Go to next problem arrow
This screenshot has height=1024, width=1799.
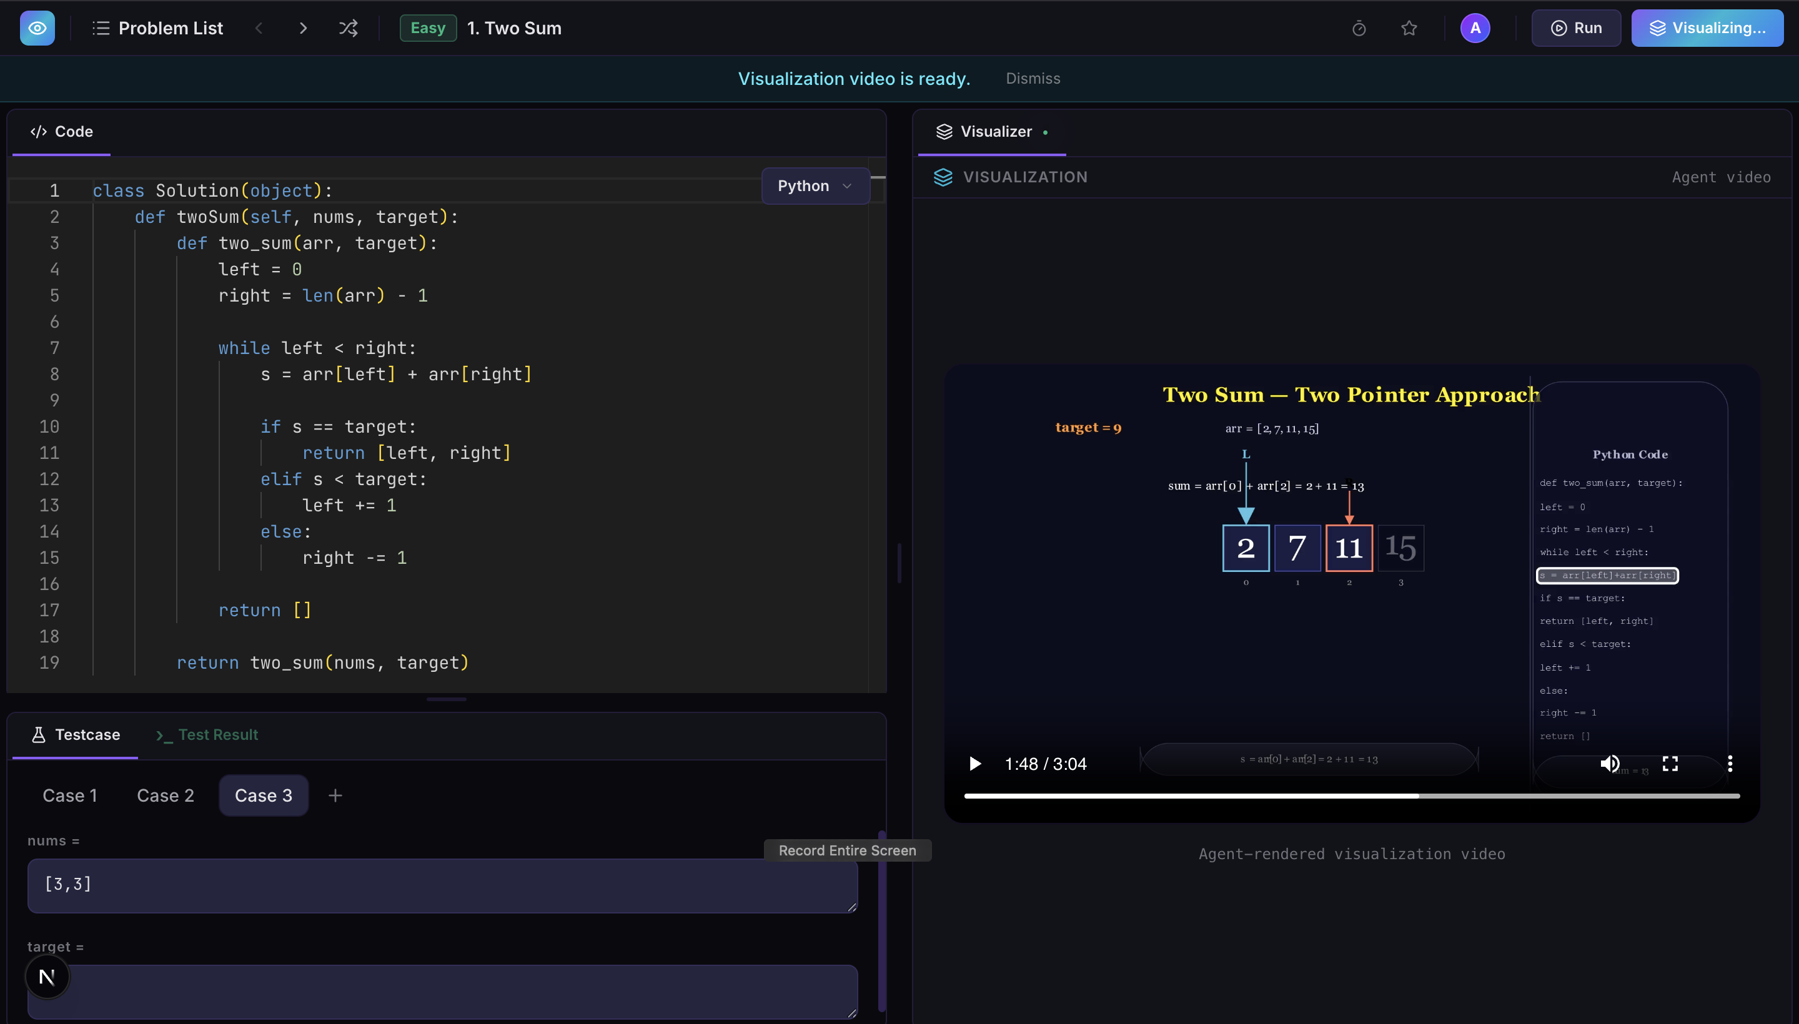click(303, 28)
